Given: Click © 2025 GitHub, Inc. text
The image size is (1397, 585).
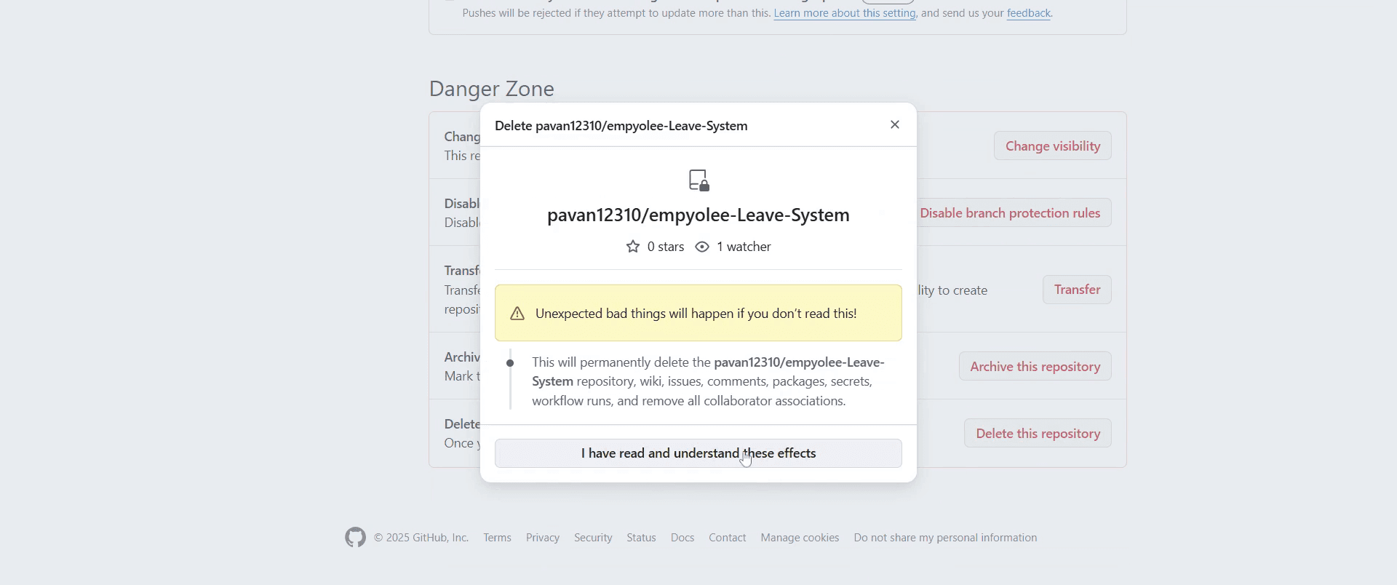Looking at the screenshot, I should (421, 538).
